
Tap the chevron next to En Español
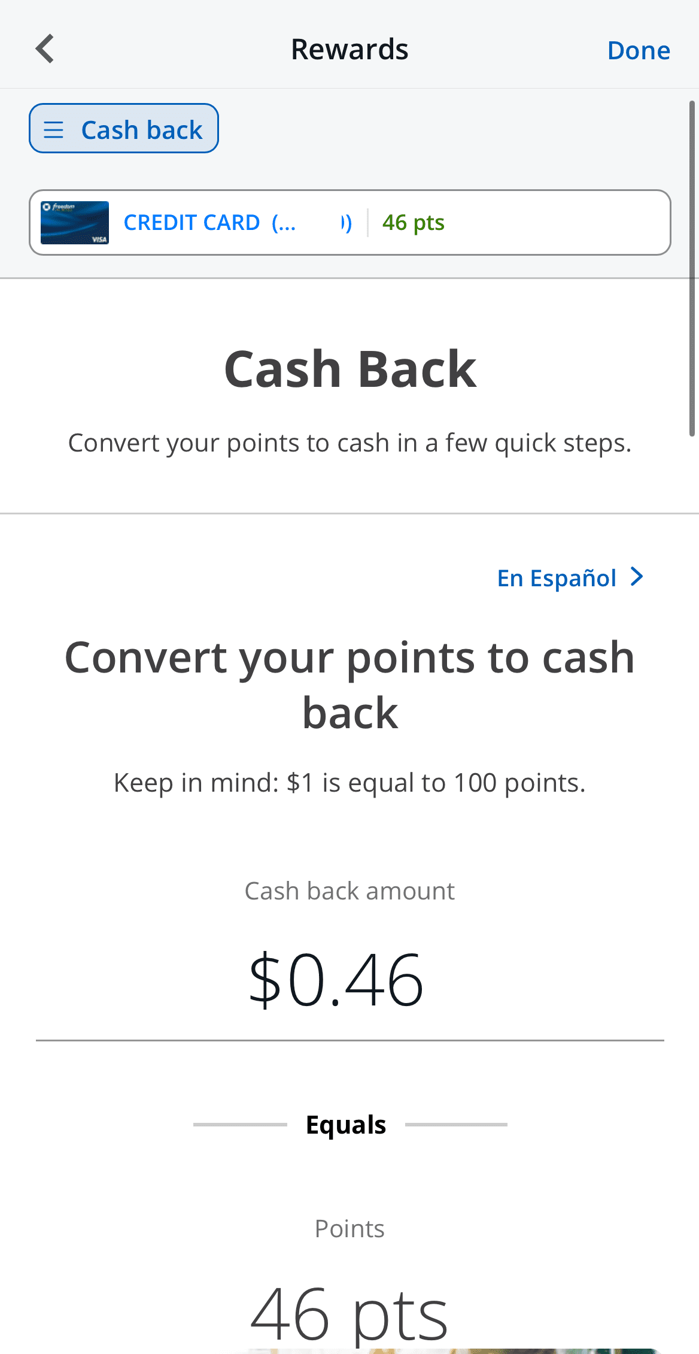(636, 577)
